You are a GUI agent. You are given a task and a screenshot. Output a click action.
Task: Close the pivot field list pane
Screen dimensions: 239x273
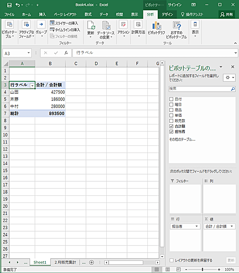[x=233, y=67]
